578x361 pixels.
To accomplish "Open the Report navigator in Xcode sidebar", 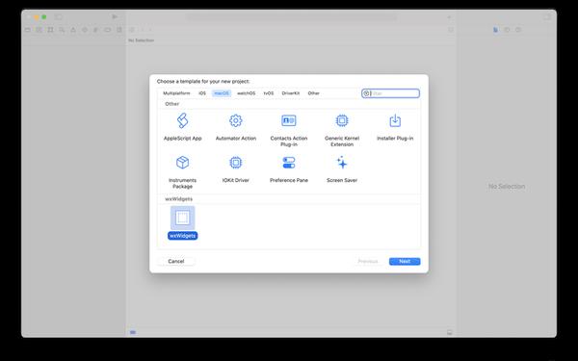I will (x=118, y=30).
